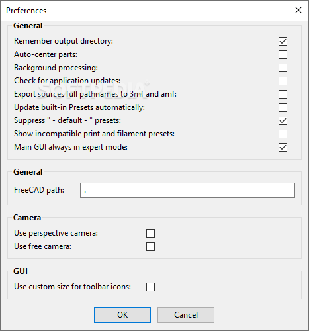The image size is (309, 331).
Task: Click "Main GUI always in expert mode:" label
Action: [71, 147]
